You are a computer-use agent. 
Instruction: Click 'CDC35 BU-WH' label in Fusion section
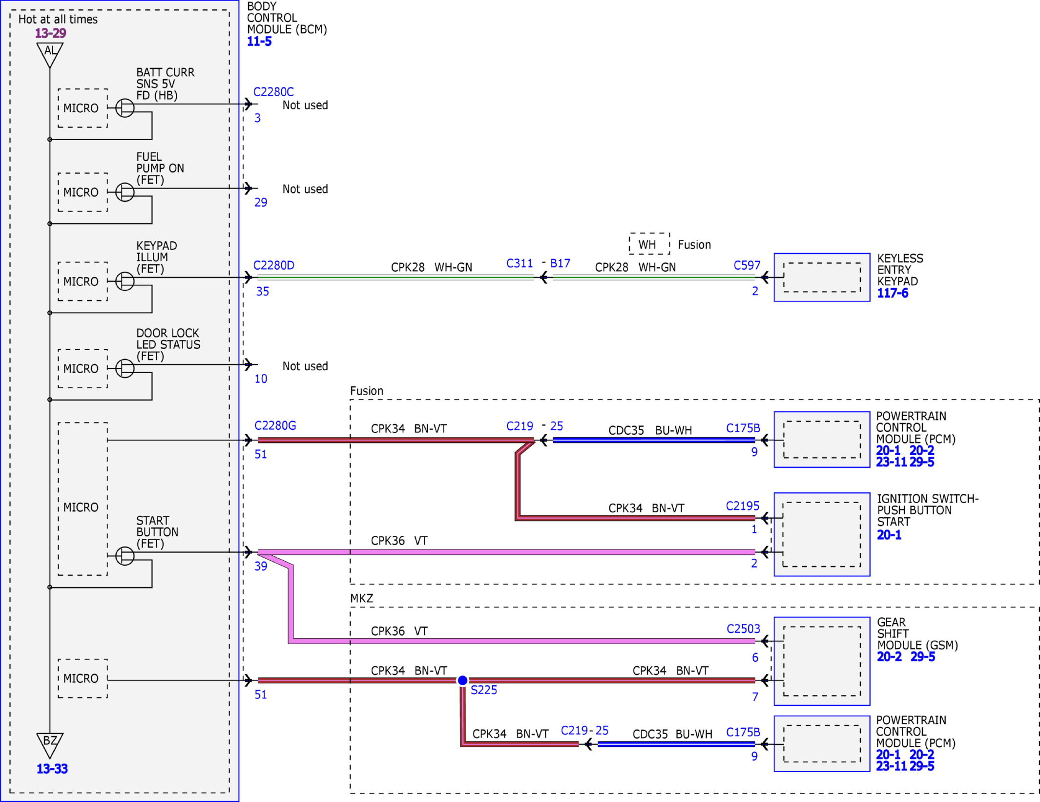pos(650,430)
